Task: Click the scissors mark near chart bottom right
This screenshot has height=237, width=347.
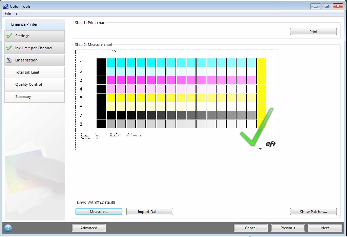Action: [x=260, y=148]
